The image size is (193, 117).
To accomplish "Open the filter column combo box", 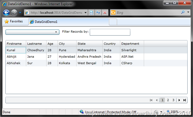I will point(32,32).
